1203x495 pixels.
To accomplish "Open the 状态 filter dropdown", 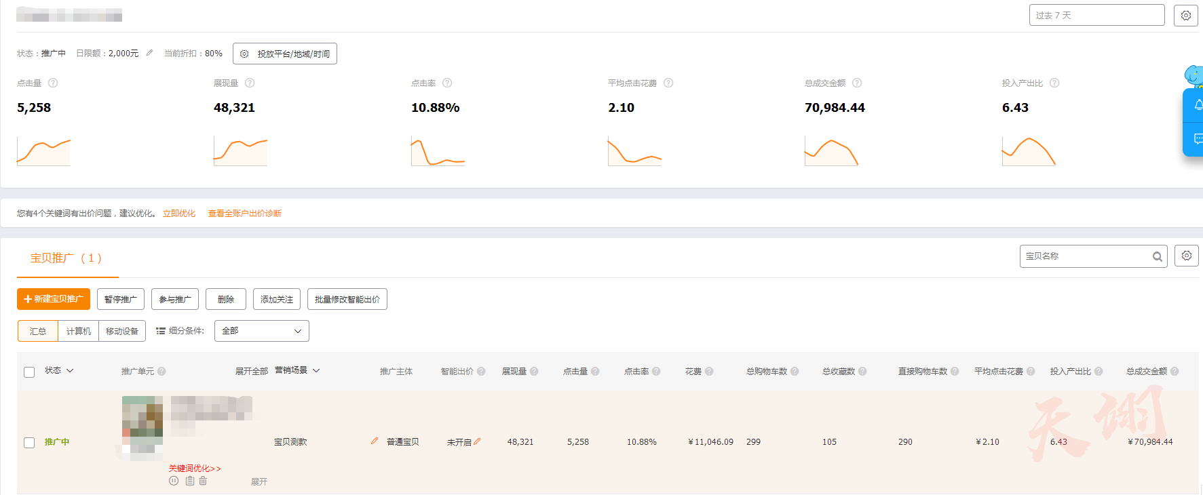I will [x=59, y=370].
